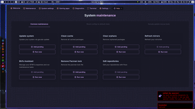
Task: Run now for Btrfs Assistant
Action: click(37, 77)
